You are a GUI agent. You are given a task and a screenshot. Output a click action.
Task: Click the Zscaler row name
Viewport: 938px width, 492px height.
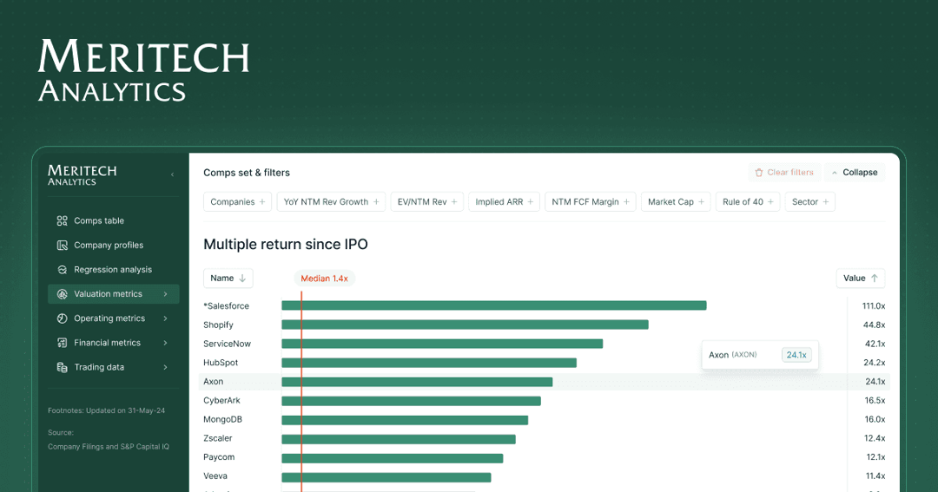pos(218,438)
